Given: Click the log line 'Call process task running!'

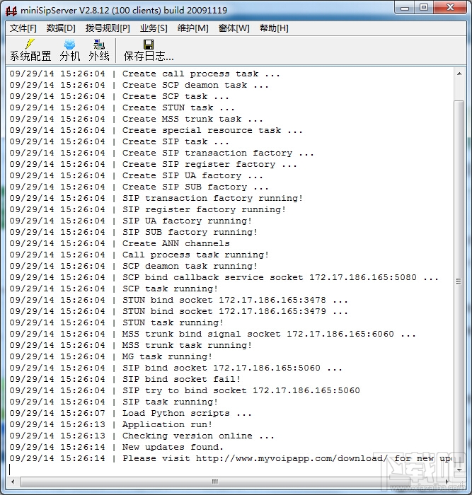Looking at the screenshot, I should click(x=195, y=255).
